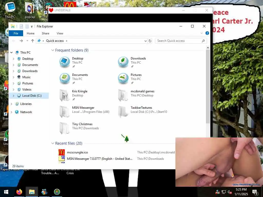
Task: Switch to the View ribbon tab
Action: (60, 33)
